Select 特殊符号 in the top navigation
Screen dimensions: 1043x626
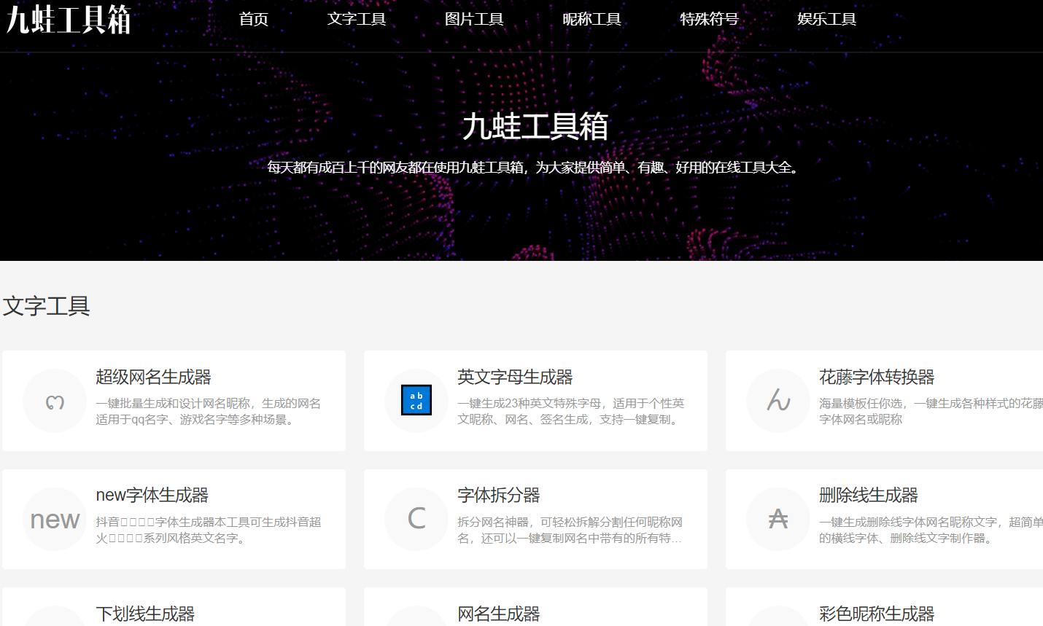[x=709, y=19]
